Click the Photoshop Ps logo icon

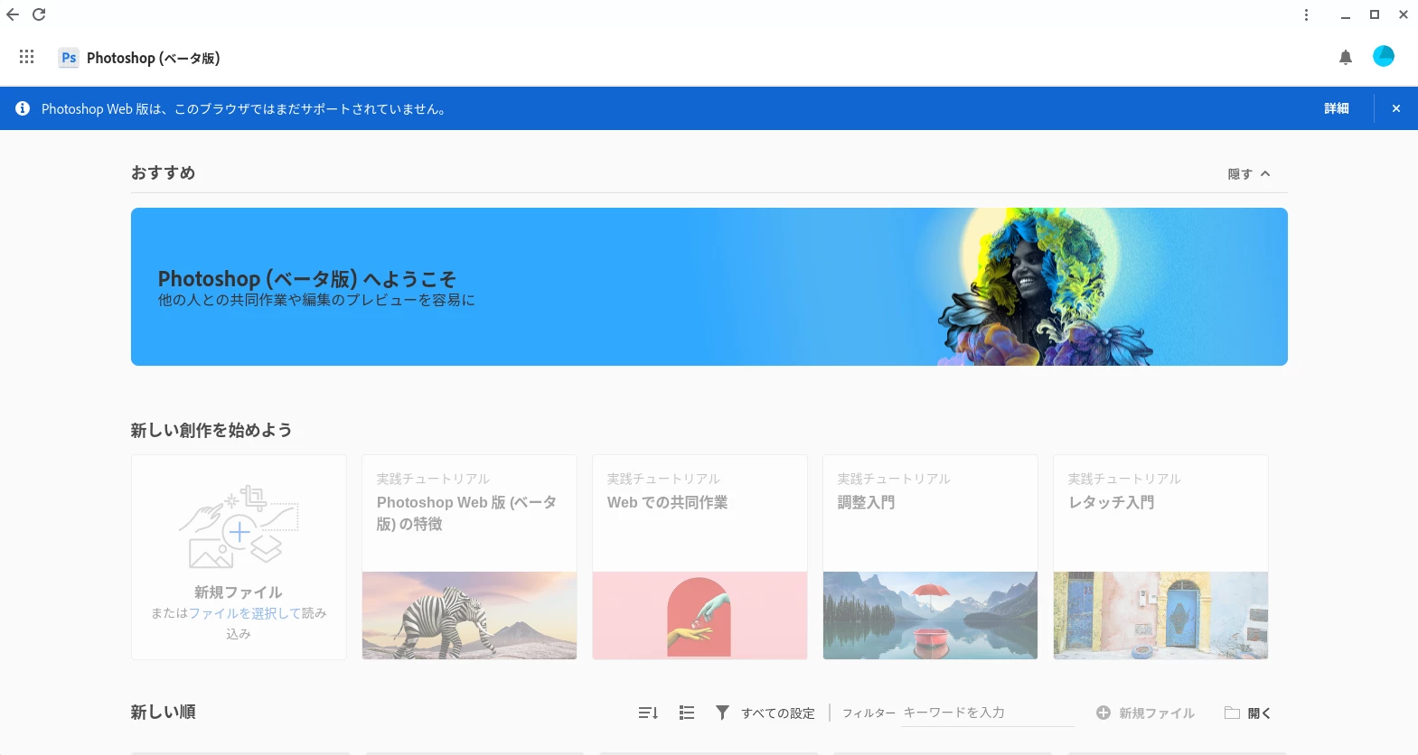69,58
